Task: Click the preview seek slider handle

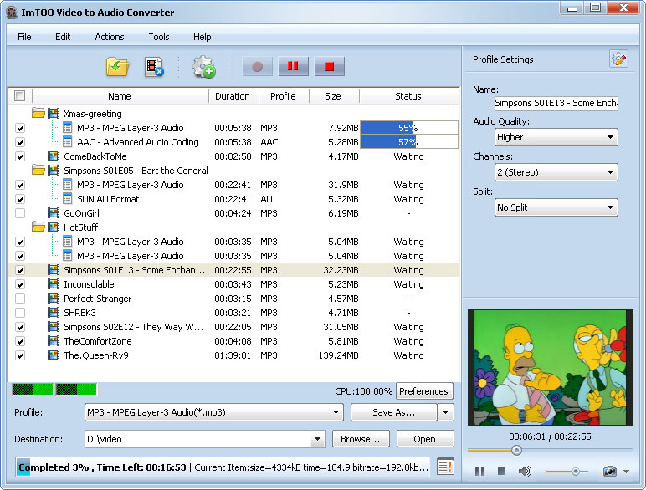Action: pyautogui.click(x=516, y=450)
